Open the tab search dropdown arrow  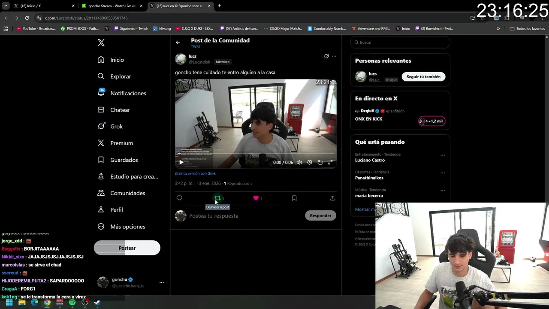[x=6, y=6]
